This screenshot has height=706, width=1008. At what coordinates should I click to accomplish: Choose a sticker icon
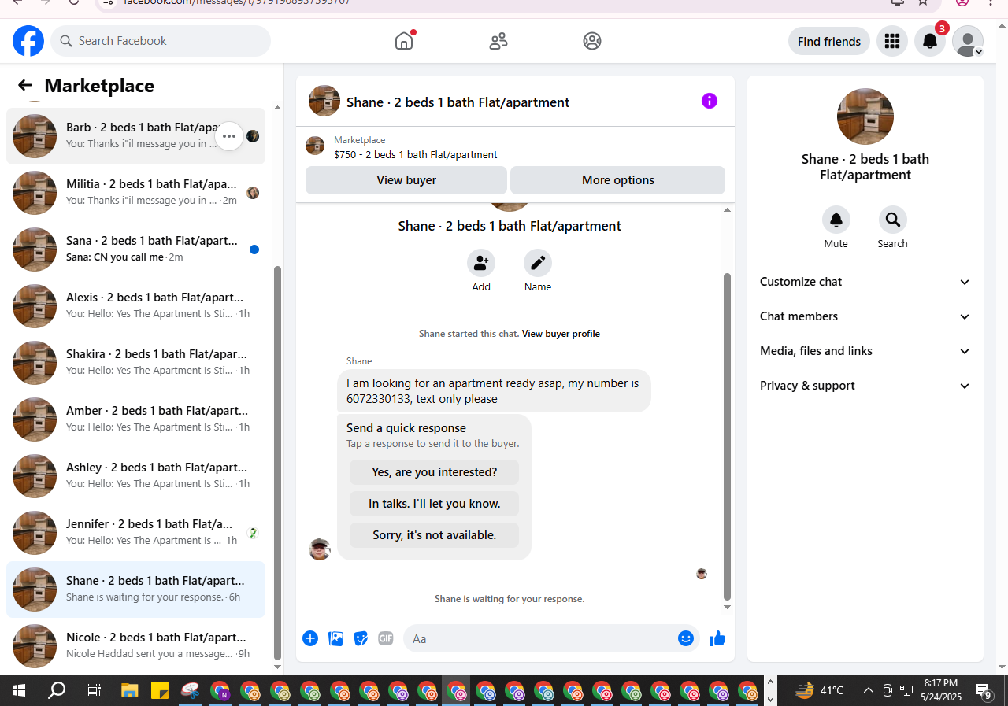(361, 638)
